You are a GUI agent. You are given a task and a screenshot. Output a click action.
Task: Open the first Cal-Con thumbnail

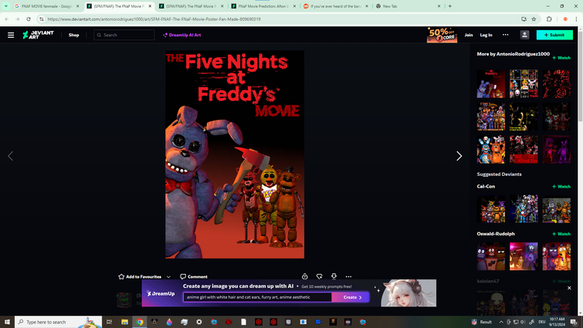click(x=491, y=209)
